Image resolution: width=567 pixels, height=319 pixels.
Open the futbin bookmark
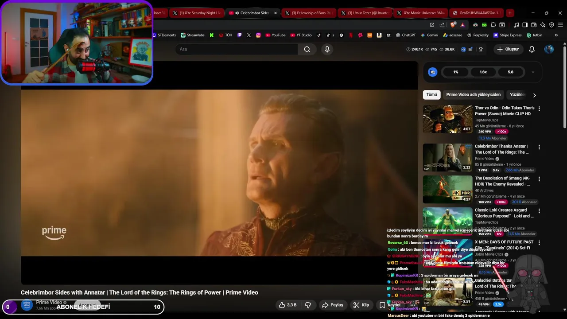534,35
